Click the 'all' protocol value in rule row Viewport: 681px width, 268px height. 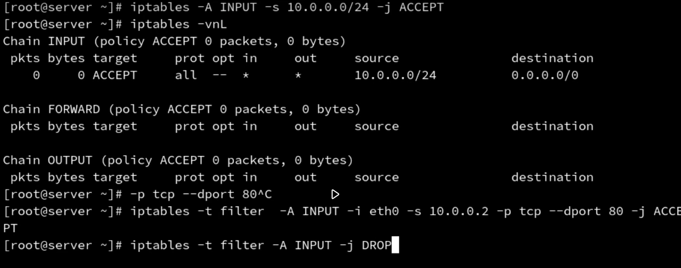[x=186, y=75]
